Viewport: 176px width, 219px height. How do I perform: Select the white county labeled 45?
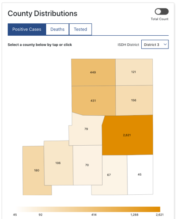140,174
